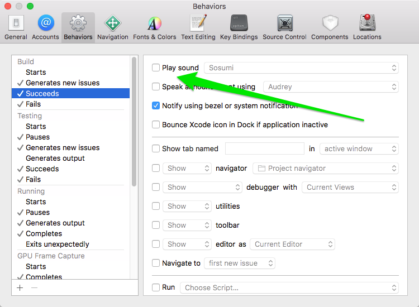Open the Show dropdown beside debugger
Screen dimensions: 419x307
tap(203, 188)
